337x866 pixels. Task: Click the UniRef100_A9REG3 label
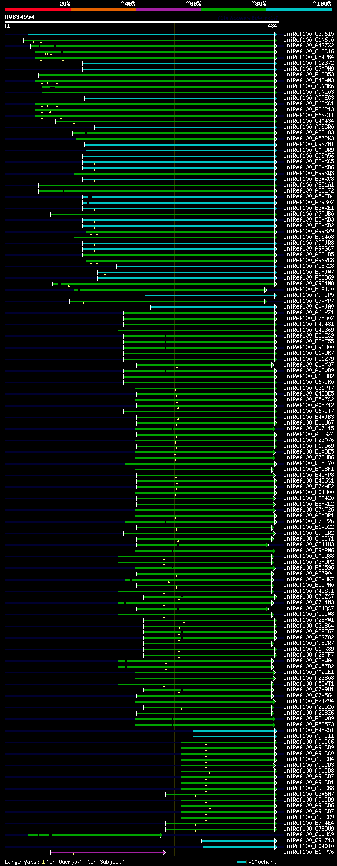309,98
